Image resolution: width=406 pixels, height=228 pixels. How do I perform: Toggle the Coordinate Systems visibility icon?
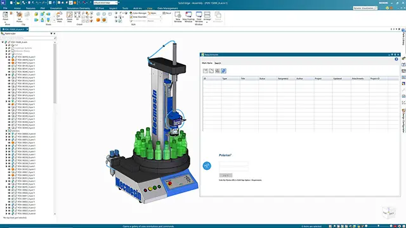(x=10, y=48)
